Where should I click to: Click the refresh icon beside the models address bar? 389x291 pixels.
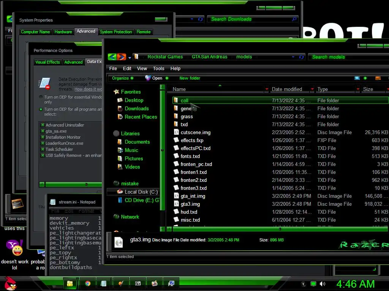point(301,57)
